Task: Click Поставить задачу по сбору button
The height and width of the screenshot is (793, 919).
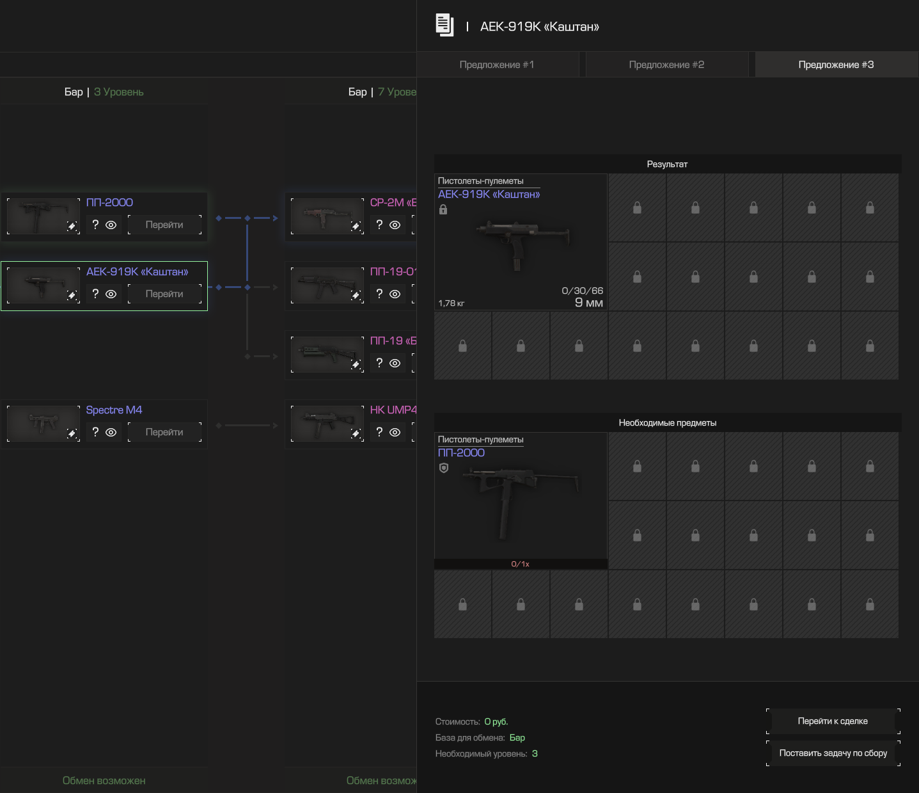Action: (833, 753)
